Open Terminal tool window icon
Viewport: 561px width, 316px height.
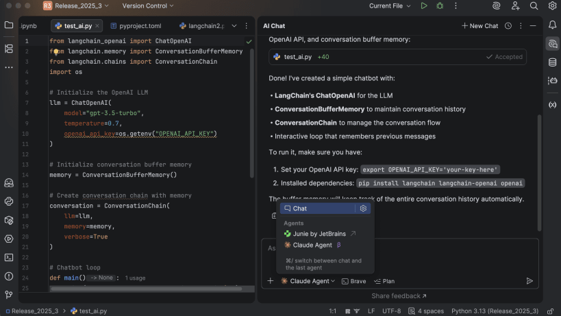click(x=9, y=257)
